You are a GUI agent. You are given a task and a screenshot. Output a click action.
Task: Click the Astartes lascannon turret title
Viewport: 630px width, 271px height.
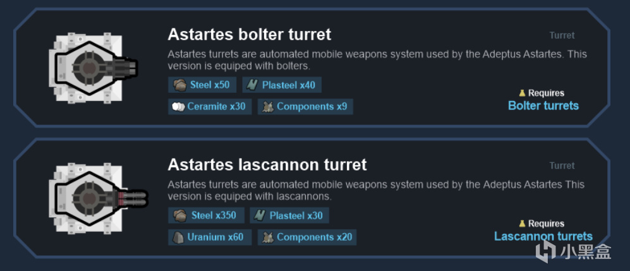click(x=267, y=165)
